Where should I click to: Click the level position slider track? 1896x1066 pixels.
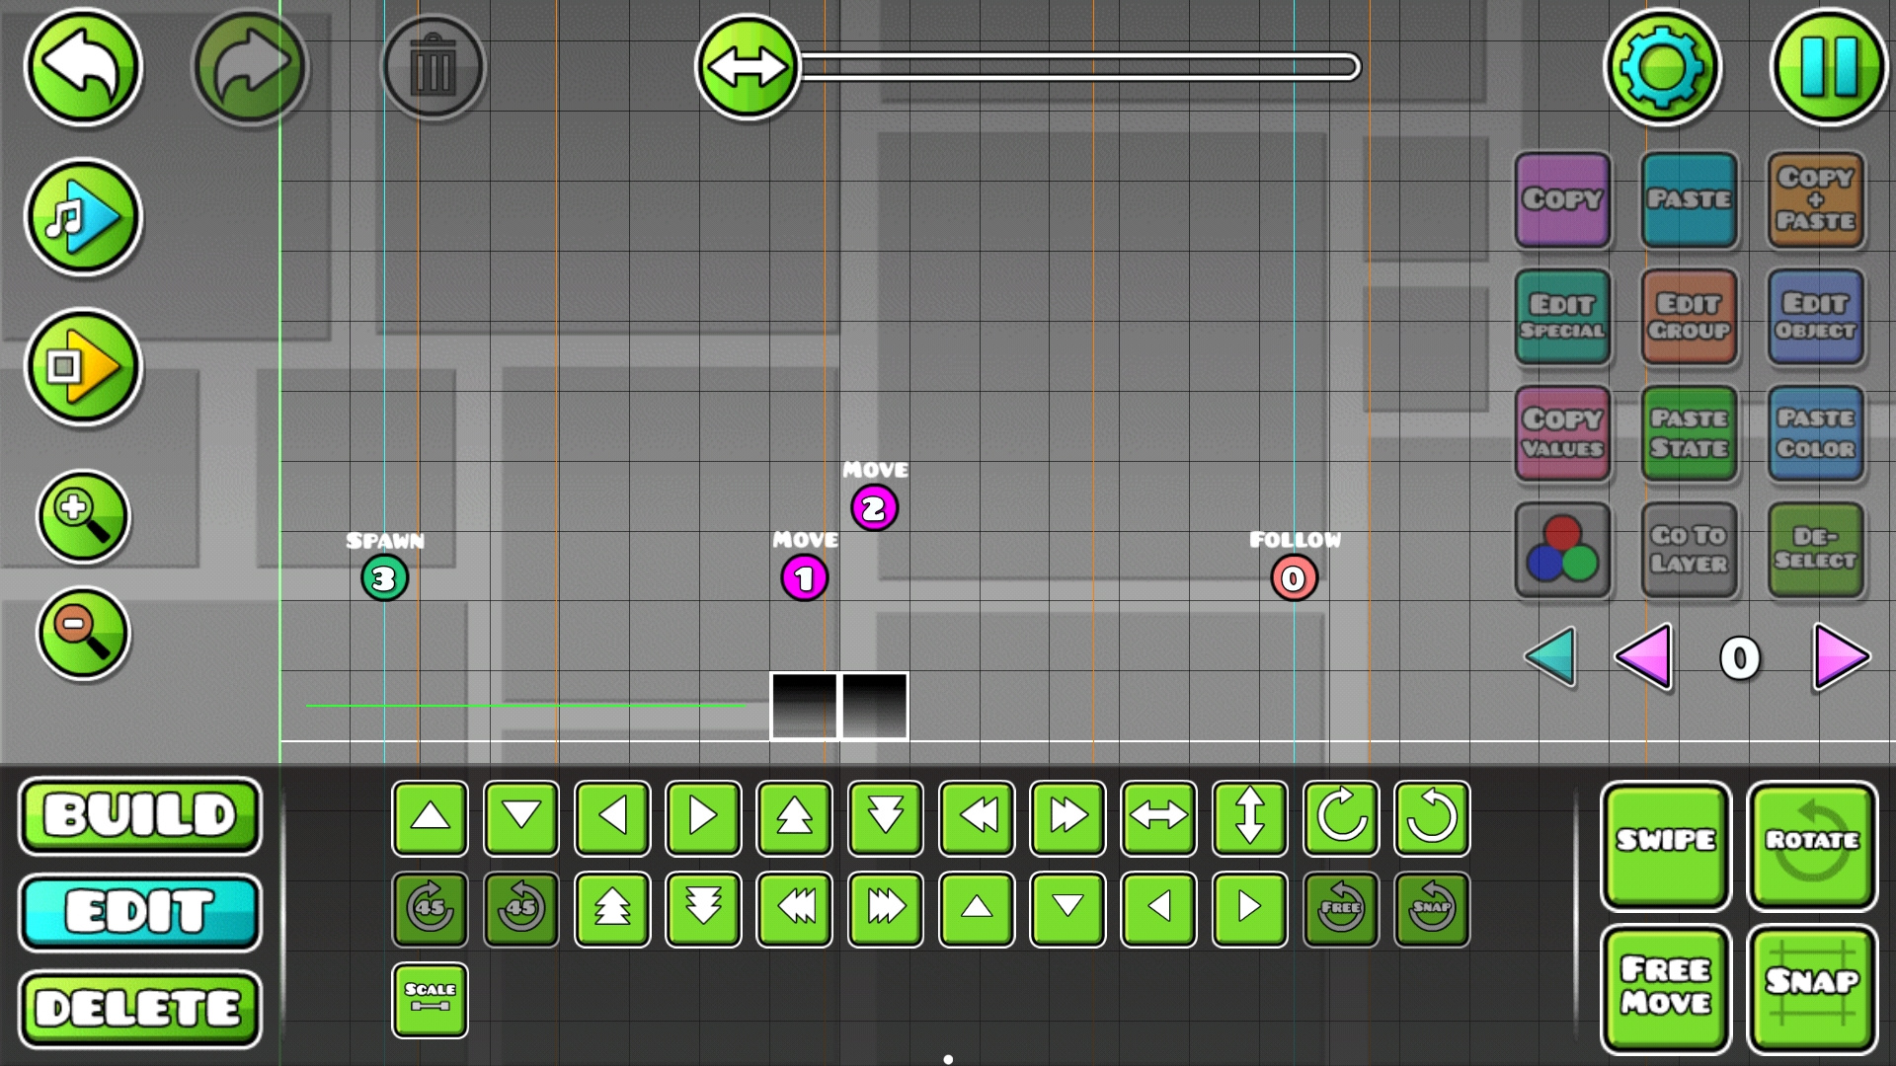pyautogui.click(x=1080, y=67)
